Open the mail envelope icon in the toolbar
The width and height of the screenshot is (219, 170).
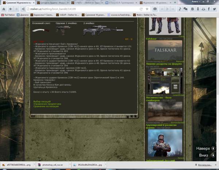[155, 9]
